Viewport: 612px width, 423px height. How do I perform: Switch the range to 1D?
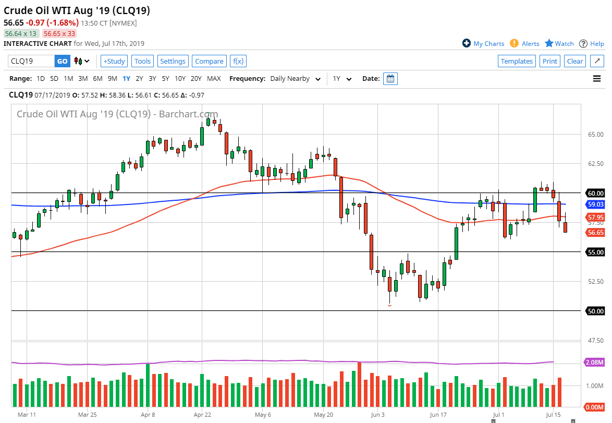[x=40, y=78]
